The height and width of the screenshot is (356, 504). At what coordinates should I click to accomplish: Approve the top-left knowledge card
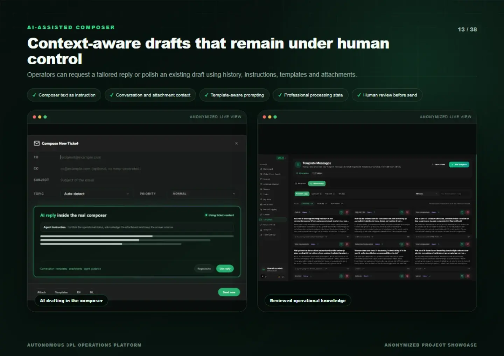tap(341, 212)
